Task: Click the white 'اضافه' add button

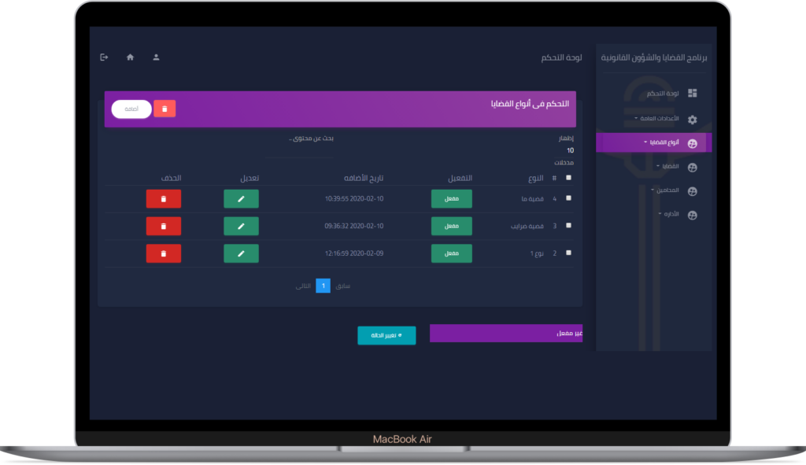Action: click(131, 109)
